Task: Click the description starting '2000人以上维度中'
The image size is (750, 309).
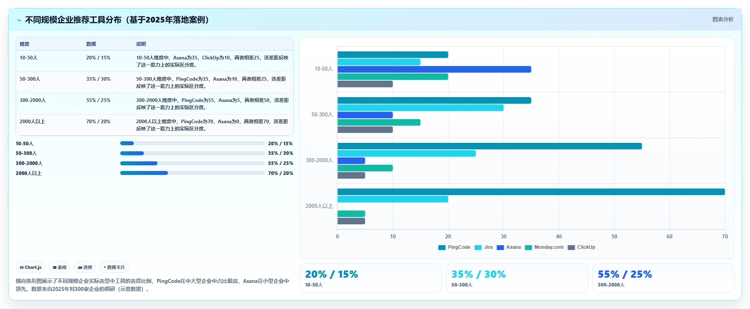Action: pyautogui.click(x=212, y=125)
